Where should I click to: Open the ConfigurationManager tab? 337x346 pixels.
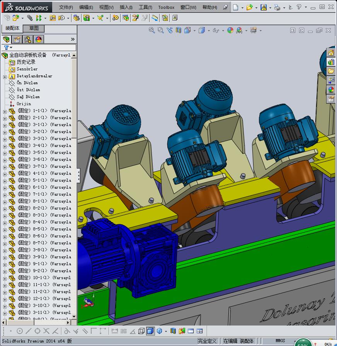pyautogui.click(x=28, y=39)
